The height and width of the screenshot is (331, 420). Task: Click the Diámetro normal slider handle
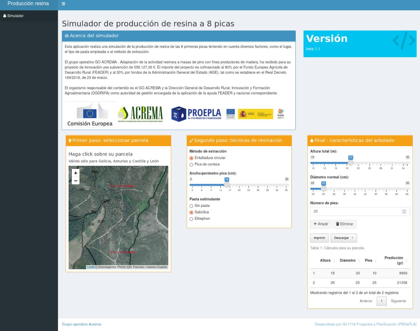(x=324, y=189)
